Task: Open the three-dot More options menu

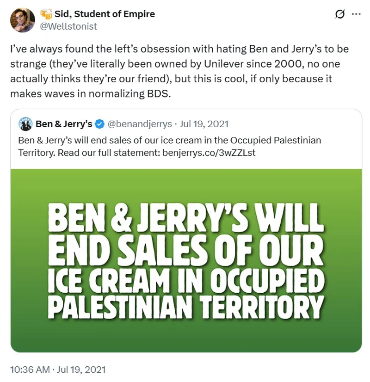Action: [356, 14]
